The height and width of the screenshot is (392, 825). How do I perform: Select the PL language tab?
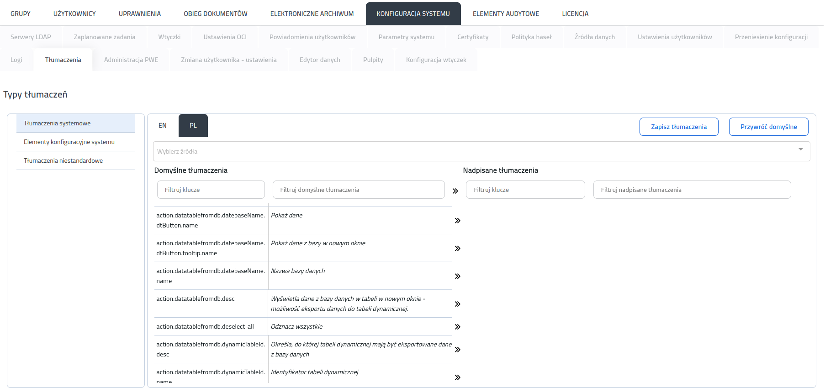[193, 125]
